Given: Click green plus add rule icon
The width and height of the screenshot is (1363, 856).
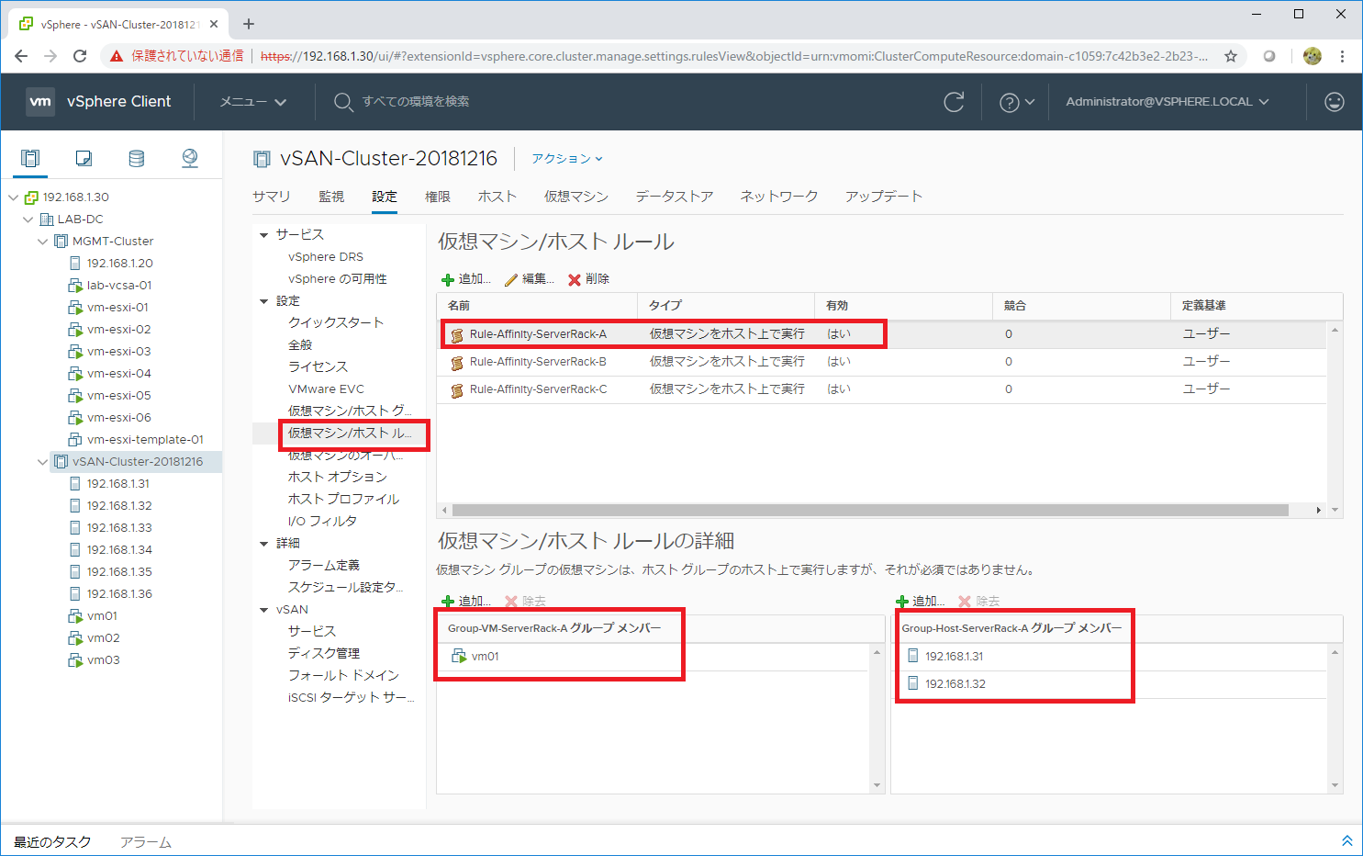Looking at the screenshot, I should (448, 279).
